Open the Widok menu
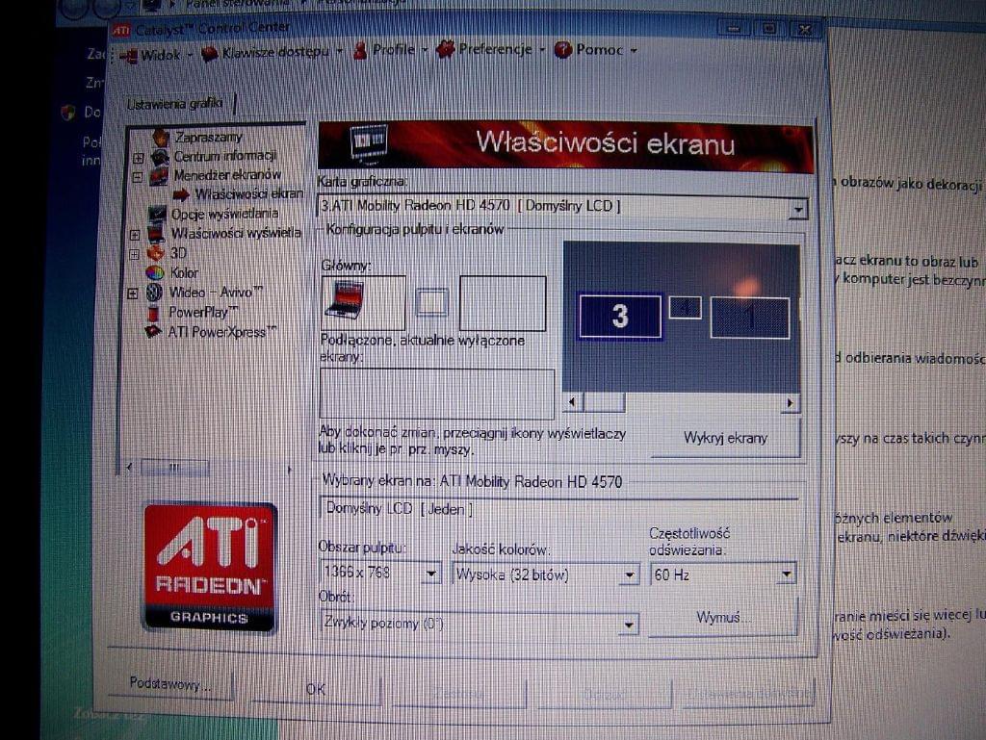The width and height of the screenshot is (986, 740). point(159,55)
